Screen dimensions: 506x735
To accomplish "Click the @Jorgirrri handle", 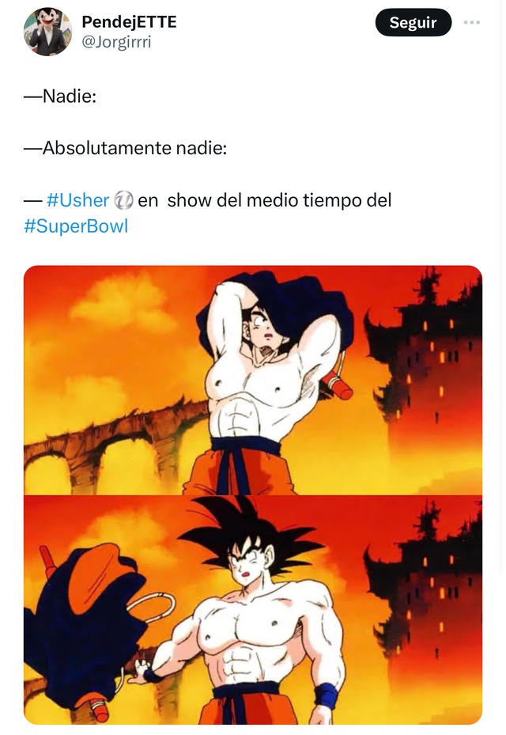I will 116,42.
